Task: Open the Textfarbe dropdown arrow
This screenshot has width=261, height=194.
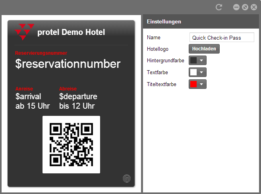Action: (201, 72)
